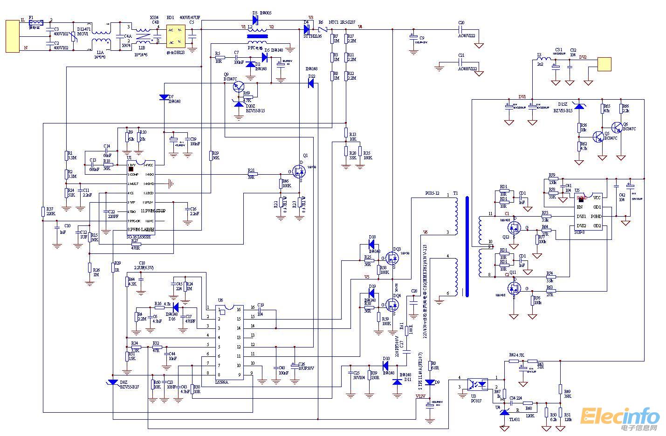666x436 pixels.
Task: Click the C19 104 capacitor
Action: pyautogui.click(x=261, y=309)
